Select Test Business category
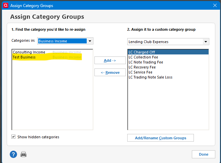This screenshot has width=221, height=163. pos(24,57)
